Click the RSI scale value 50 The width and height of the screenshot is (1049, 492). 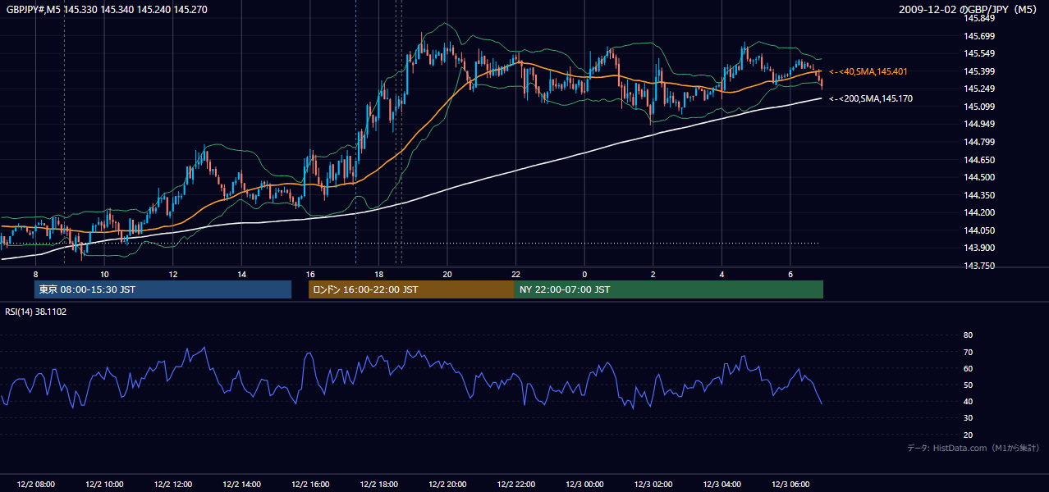968,385
